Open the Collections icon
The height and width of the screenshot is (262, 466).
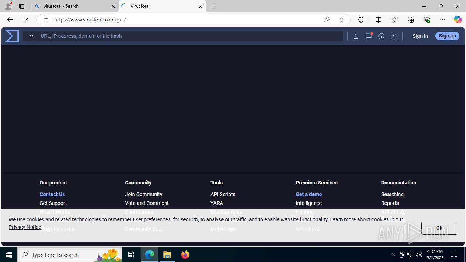(411, 20)
